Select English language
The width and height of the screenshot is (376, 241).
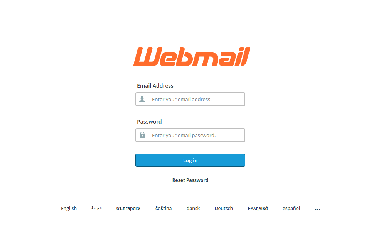coord(69,208)
